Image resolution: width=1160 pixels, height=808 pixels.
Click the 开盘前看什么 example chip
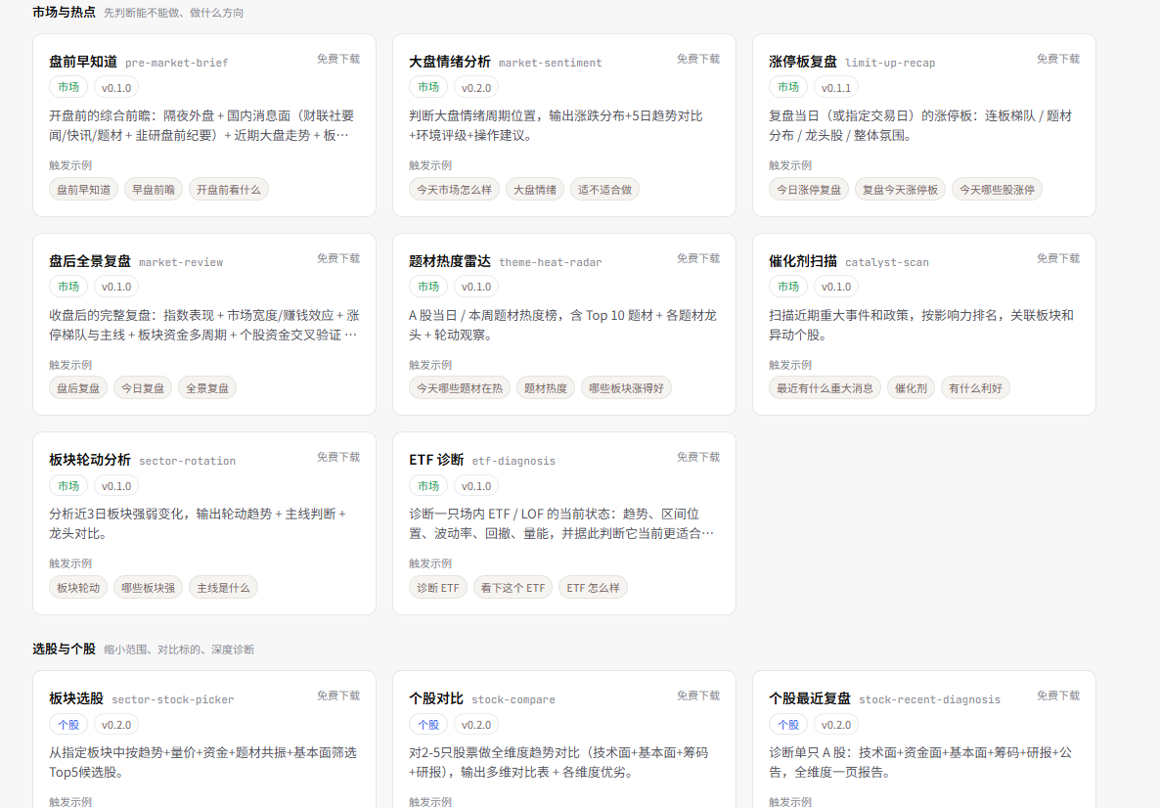tap(229, 190)
